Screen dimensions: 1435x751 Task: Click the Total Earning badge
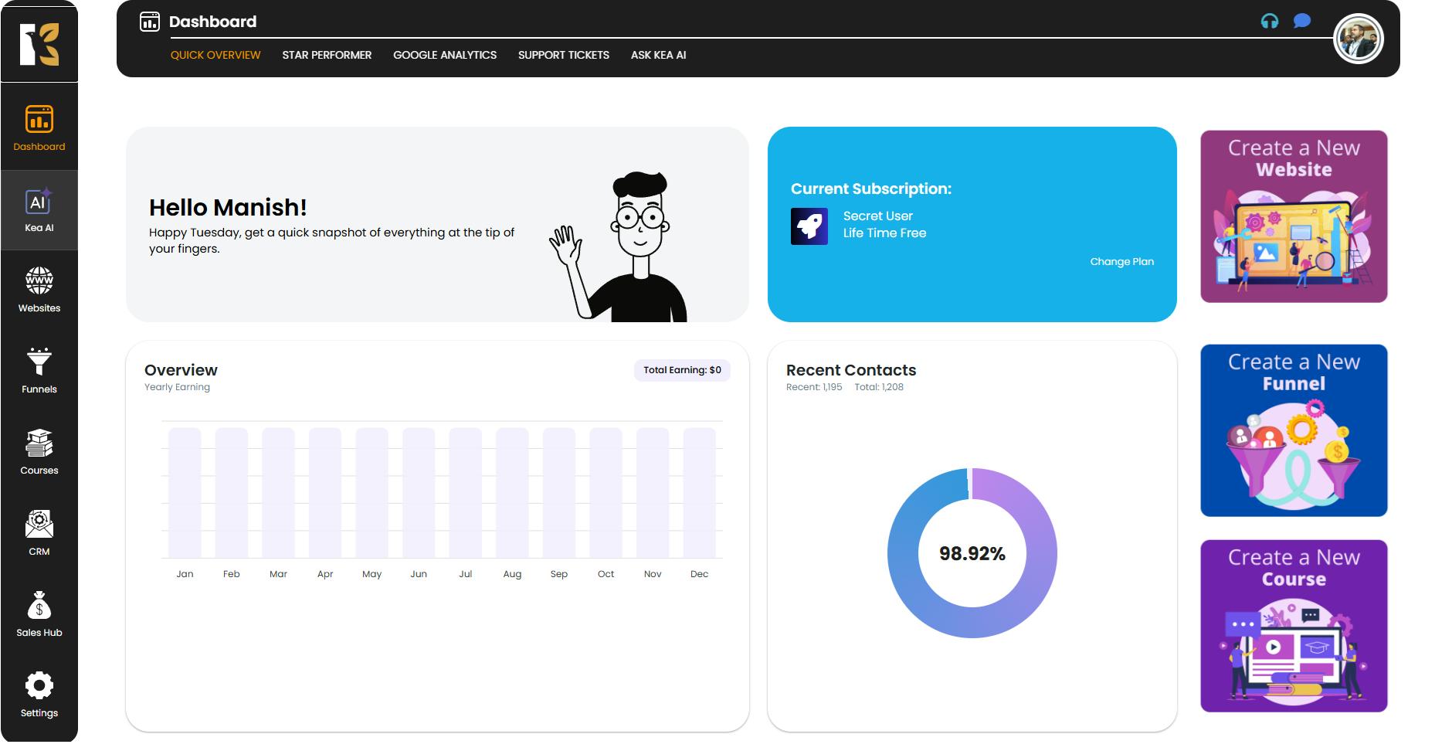tap(682, 370)
